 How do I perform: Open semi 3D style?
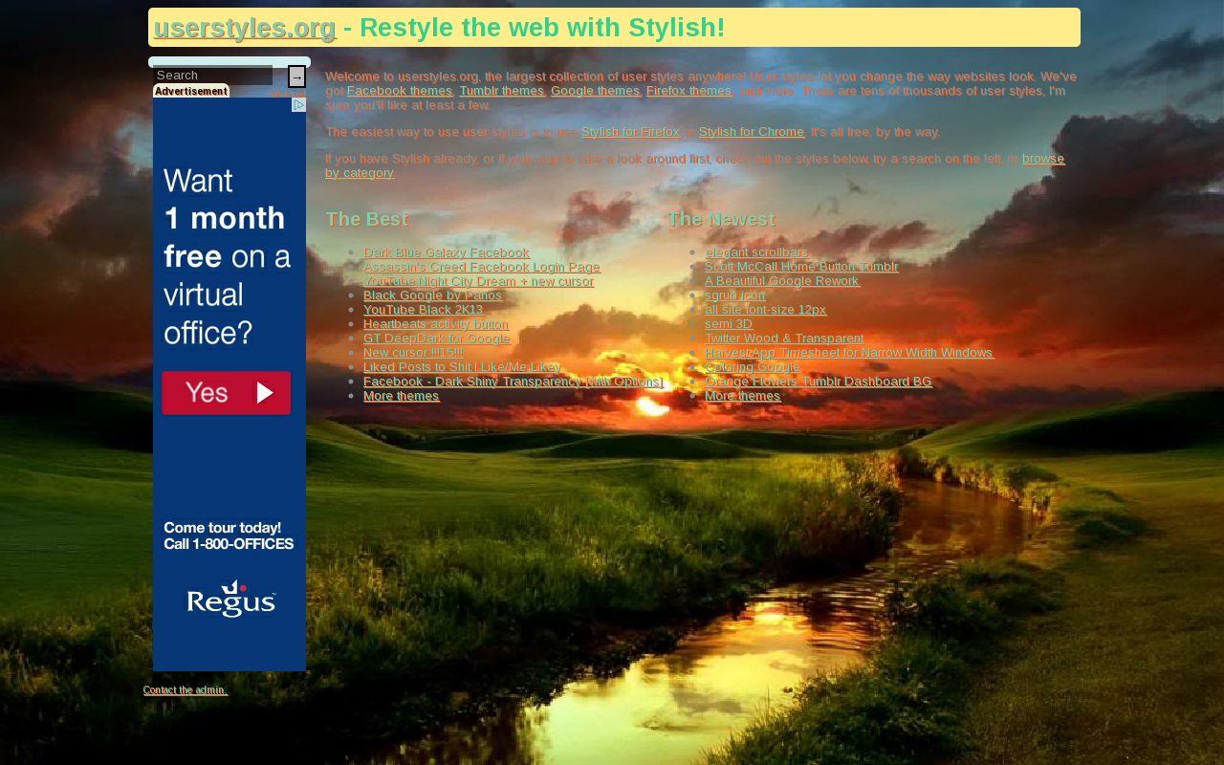(729, 324)
